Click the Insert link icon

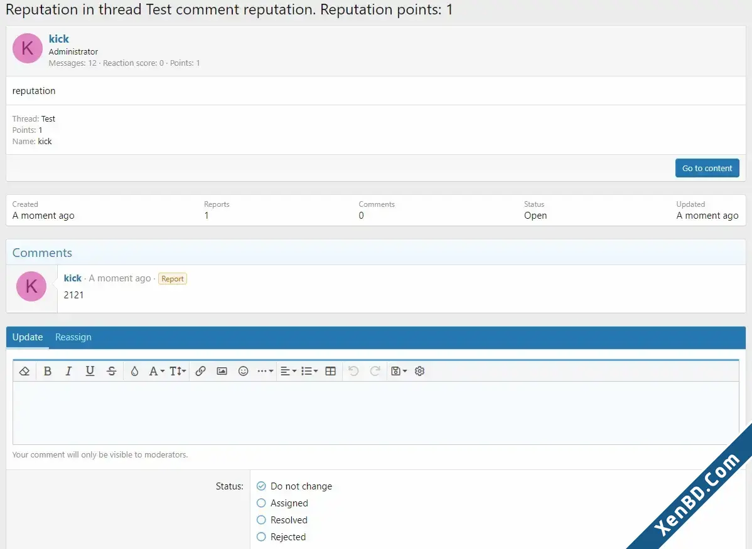click(200, 371)
